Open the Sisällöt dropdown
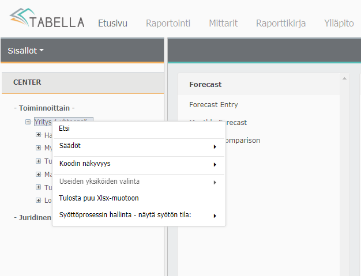This screenshot has height=276, width=361. pyautogui.click(x=26, y=51)
